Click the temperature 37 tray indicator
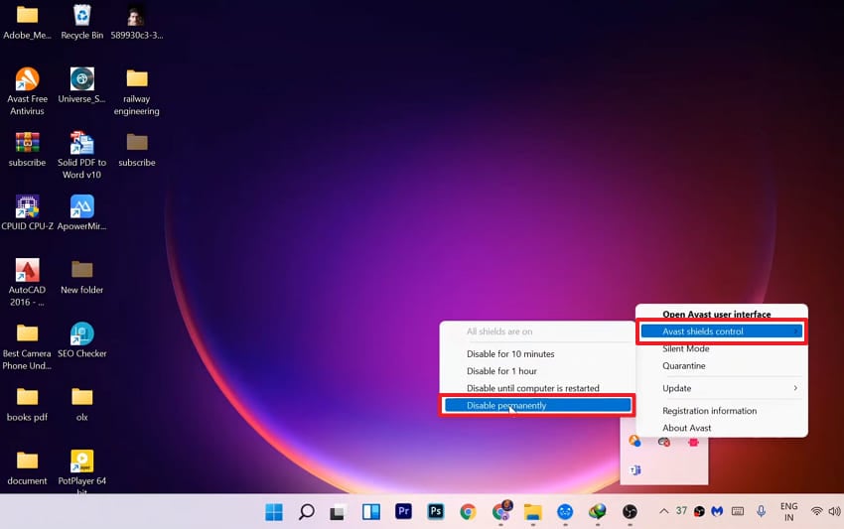Image resolution: width=844 pixels, height=529 pixels. click(681, 511)
